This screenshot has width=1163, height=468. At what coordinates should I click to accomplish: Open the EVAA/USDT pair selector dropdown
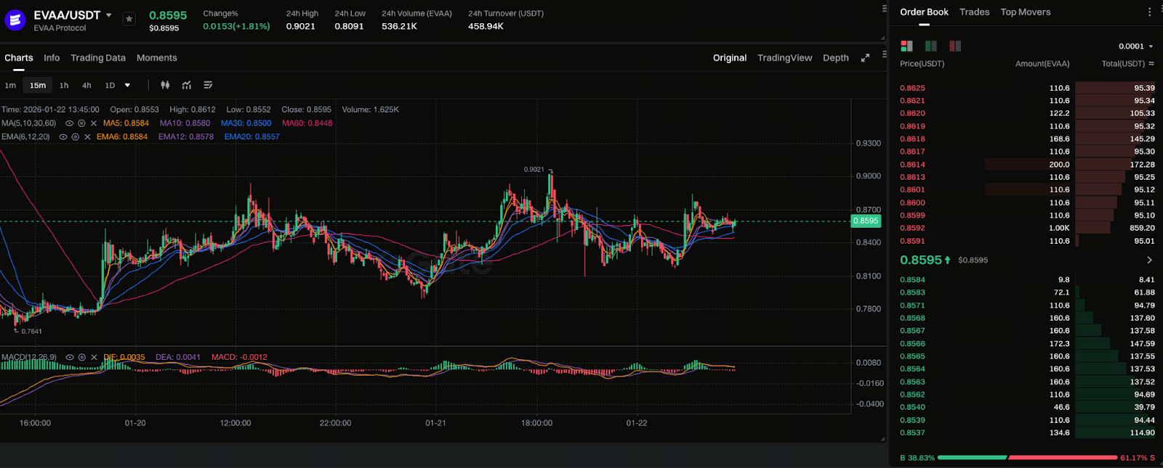109,15
